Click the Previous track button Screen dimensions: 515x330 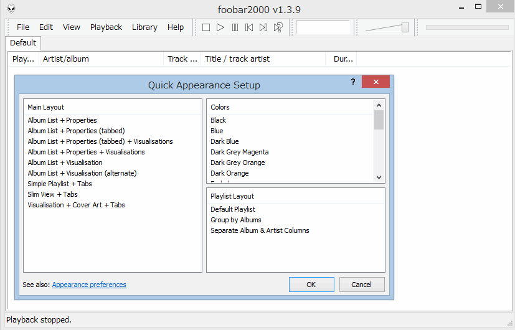tap(249, 27)
